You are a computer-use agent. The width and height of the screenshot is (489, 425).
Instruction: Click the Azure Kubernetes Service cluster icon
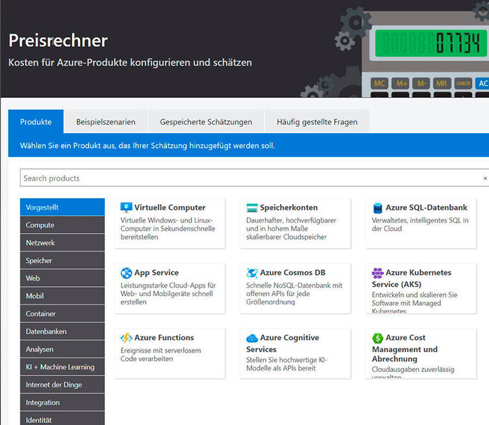point(378,273)
